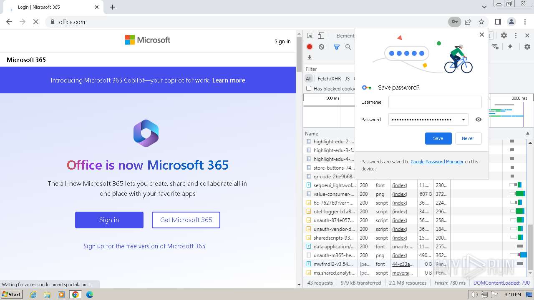Screen dimensions: 534x300
Task: Click the network list scrollbar thumb
Action: 530,247
